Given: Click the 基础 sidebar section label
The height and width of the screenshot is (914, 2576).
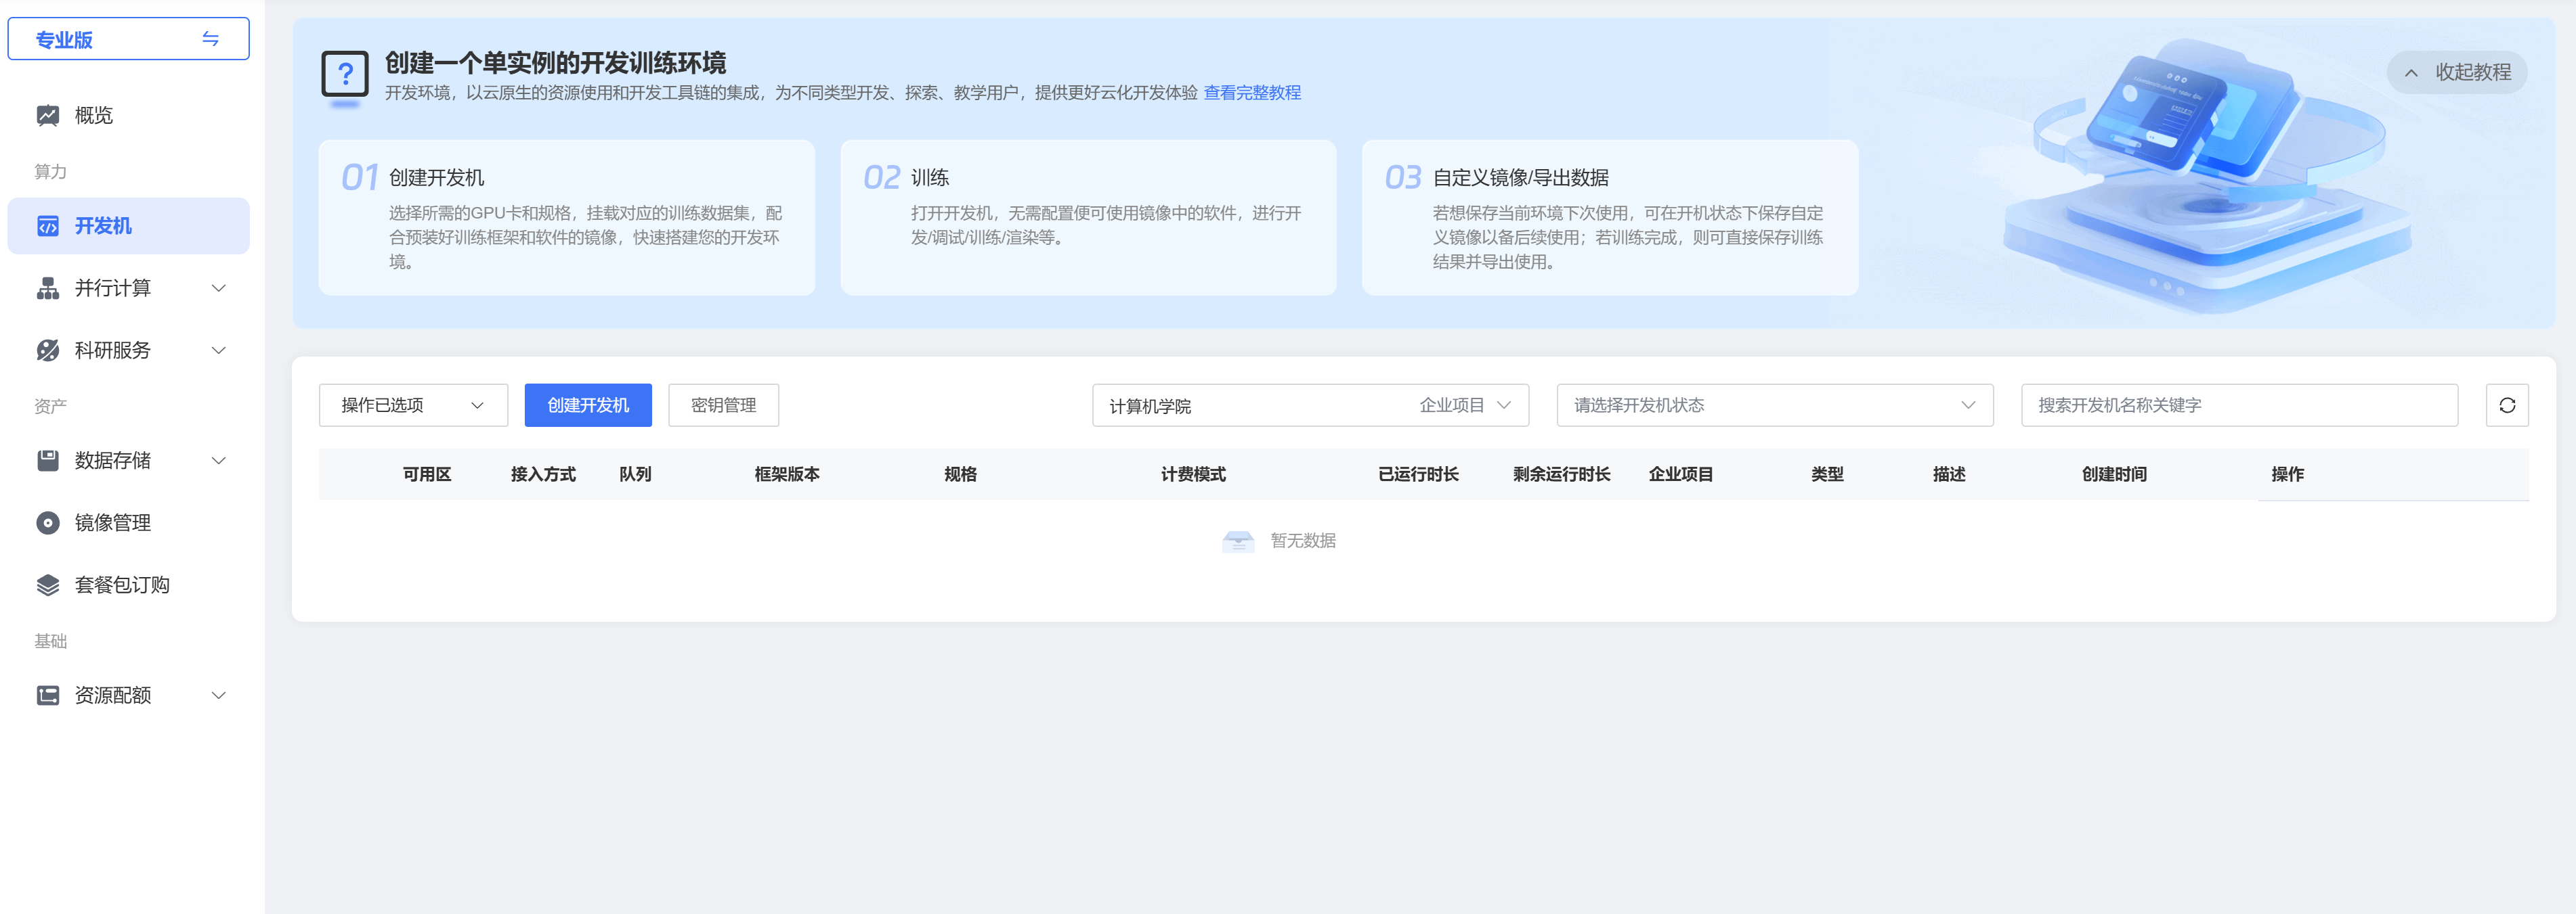Looking at the screenshot, I should coord(51,641).
